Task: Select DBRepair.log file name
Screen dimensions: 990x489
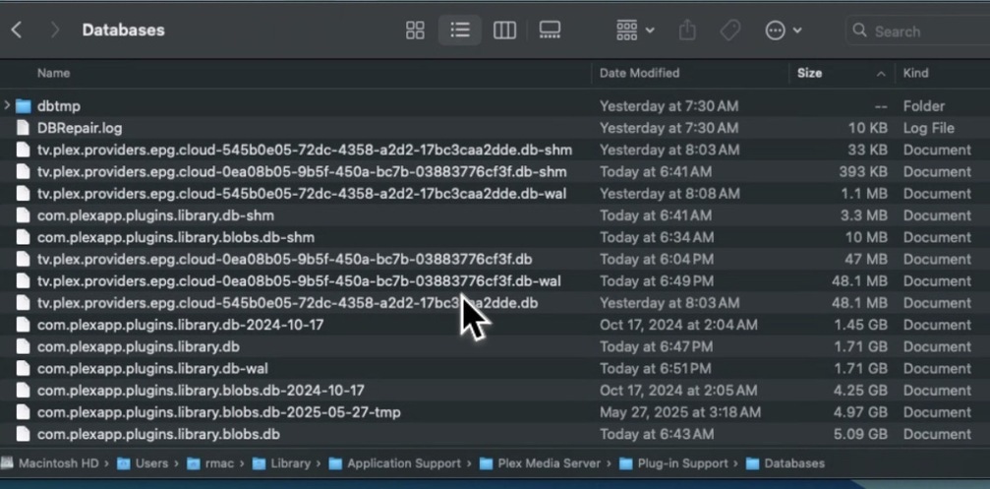Action: tap(80, 128)
